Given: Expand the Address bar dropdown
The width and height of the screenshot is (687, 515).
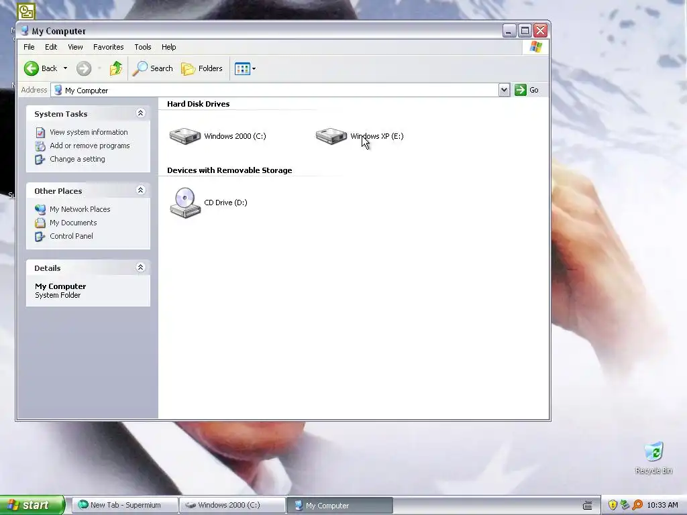Looking at the screenshot, I should 504,90.
